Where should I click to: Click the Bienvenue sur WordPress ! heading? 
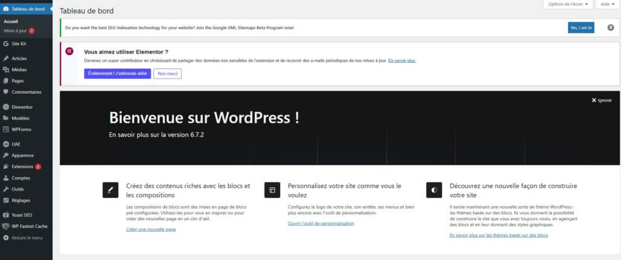coord(204,118)
